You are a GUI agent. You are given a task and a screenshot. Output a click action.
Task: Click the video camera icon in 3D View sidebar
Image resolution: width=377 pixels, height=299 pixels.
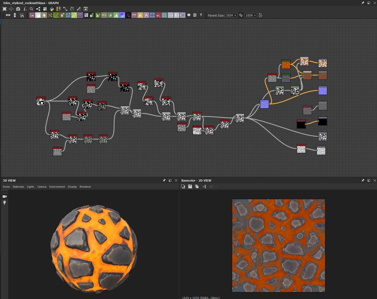tap(5, 197)
